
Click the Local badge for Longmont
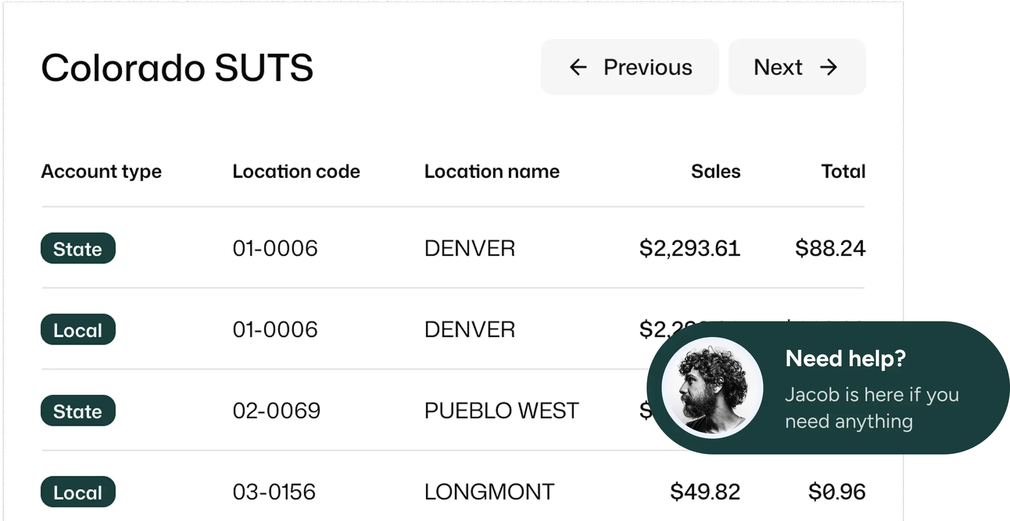78,492
